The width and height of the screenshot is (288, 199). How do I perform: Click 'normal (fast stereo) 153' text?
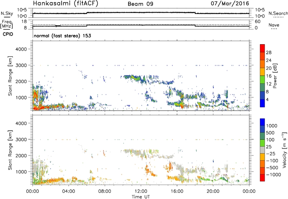pyautogui.click(x=62, y=36)
